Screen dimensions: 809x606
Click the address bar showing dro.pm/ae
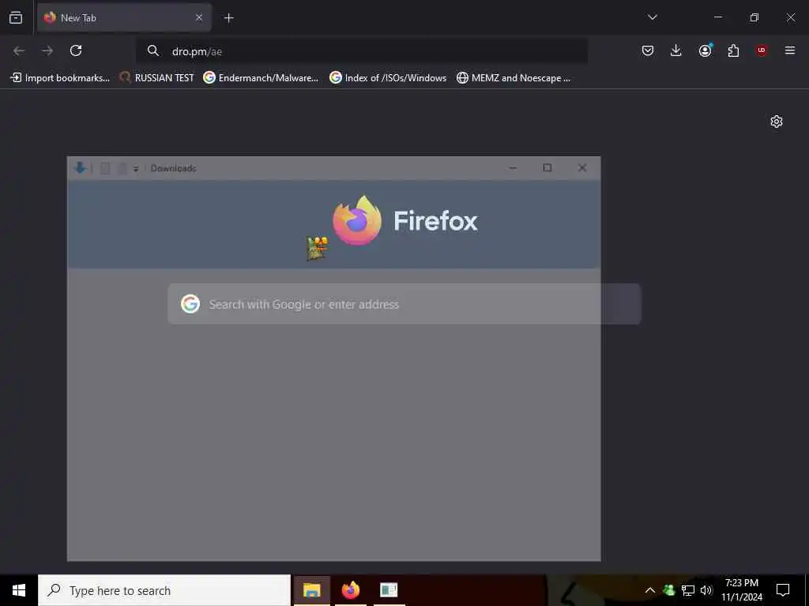pyautogui.click(x=361, y=51)
